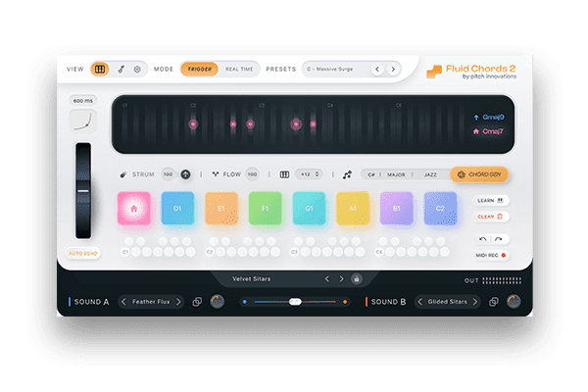The height and width of the screenshot is (392, 588).
Task: Choose the Jazz chord style
Action: [430, 174]
